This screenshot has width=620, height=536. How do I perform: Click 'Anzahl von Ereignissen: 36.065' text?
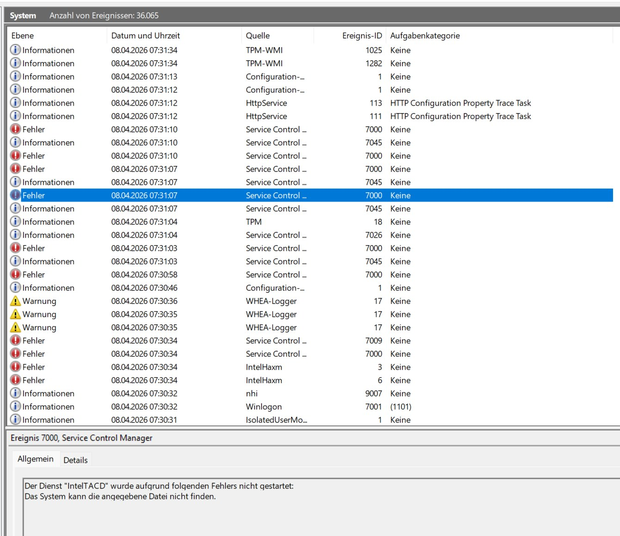tap(104, 15)
